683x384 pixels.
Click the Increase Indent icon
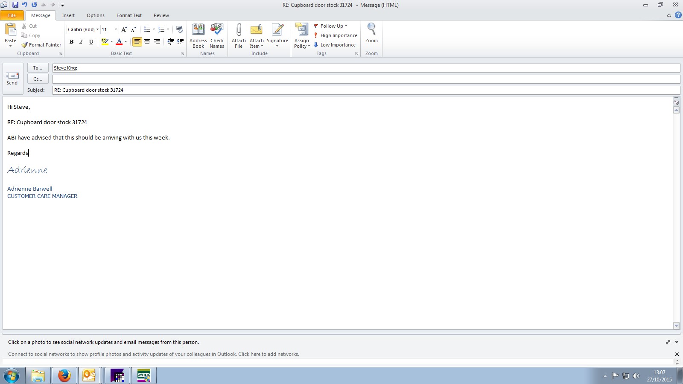[x=181, y=42]
